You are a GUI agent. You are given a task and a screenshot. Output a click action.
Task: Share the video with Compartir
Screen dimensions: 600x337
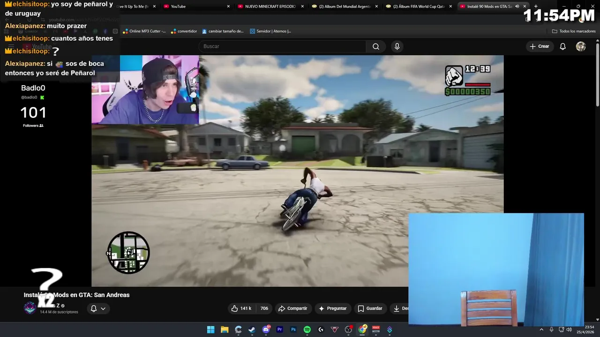coord(292,308)
